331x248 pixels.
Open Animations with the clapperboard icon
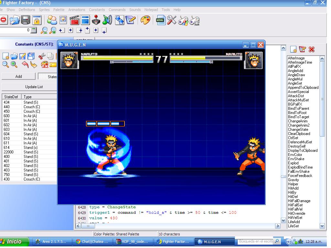pos(74,20)
